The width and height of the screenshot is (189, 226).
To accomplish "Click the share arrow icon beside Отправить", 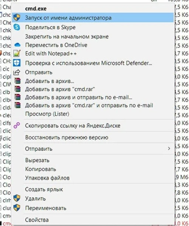I will click(x=17, y=72).
